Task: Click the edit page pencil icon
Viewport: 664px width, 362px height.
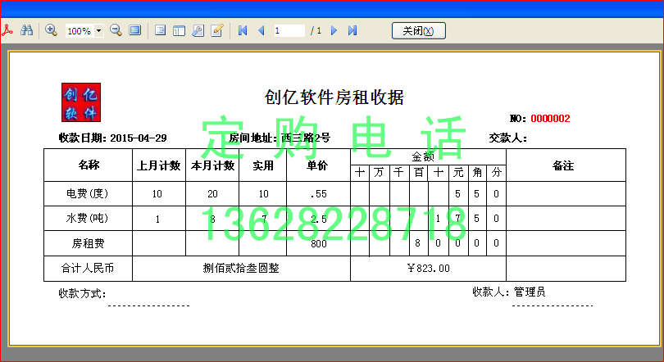Action: [x=216, y=30]
